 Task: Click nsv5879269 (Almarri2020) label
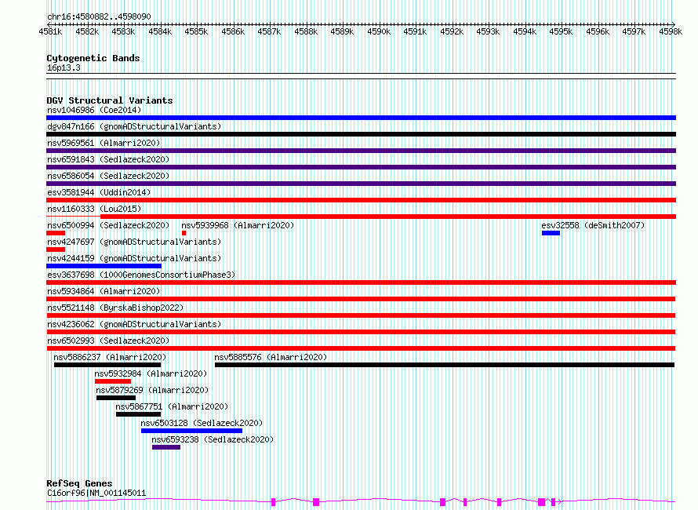[x=152, y=390]
